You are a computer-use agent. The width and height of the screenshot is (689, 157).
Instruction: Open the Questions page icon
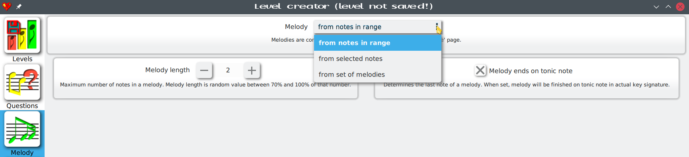[22, 82]
